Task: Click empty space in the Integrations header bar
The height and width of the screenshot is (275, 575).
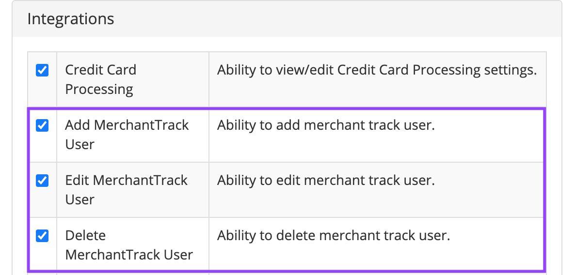Action: click(x=339, y=19)
